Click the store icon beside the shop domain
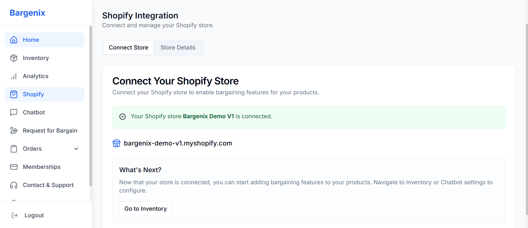 [116, 143]
